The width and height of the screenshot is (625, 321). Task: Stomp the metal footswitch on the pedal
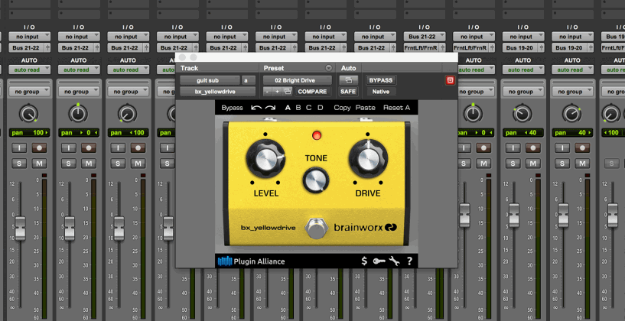(x=317, y=229)
